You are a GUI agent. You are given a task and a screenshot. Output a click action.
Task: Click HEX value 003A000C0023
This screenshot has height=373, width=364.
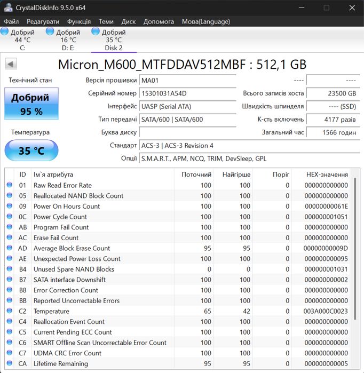(326, 311)
